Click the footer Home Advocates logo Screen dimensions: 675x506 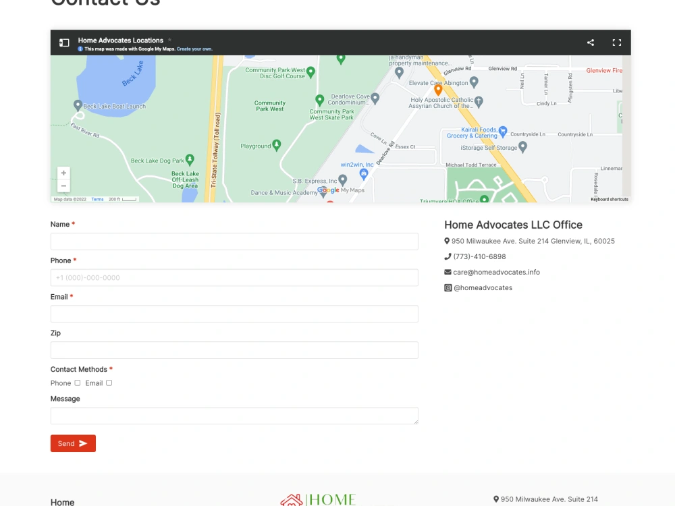319,499
